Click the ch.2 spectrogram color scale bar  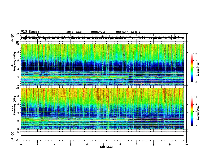pyautogui.click(x=192, y=111)
